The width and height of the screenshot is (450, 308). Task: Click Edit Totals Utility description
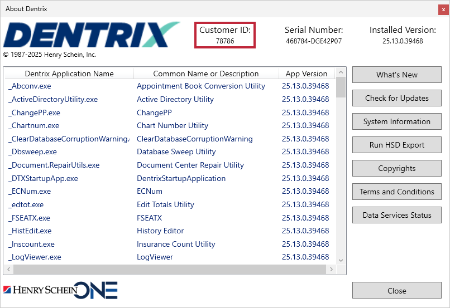click(x=166, y=204)
